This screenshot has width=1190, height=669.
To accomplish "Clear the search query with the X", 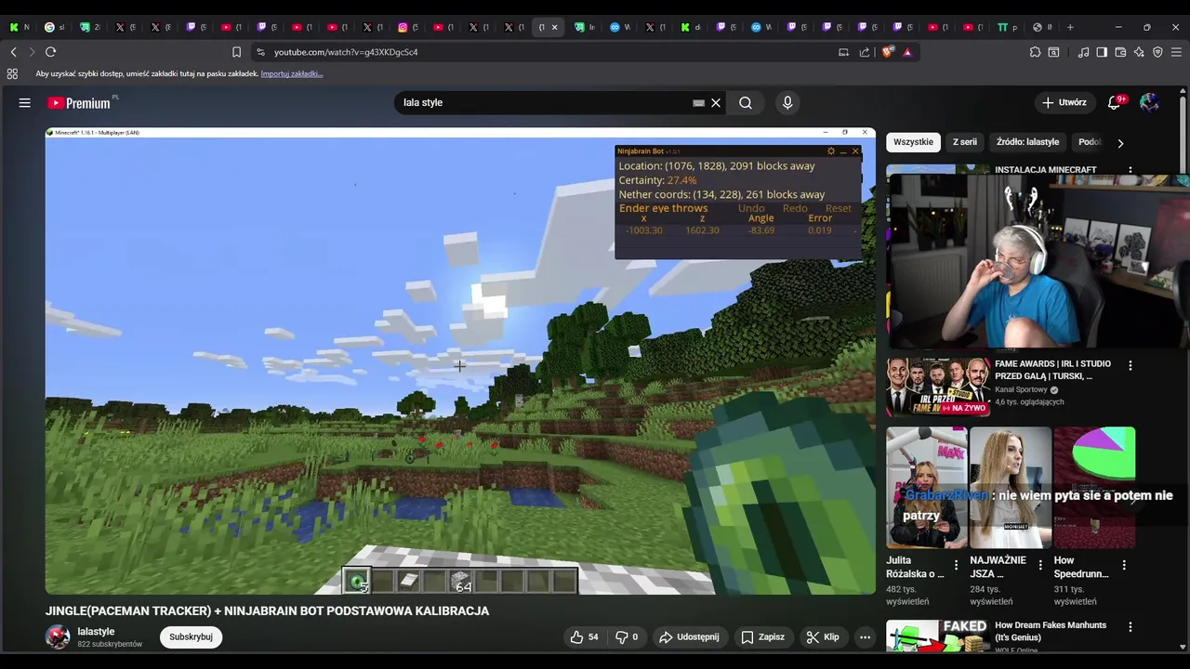I will tap(716, 103).
